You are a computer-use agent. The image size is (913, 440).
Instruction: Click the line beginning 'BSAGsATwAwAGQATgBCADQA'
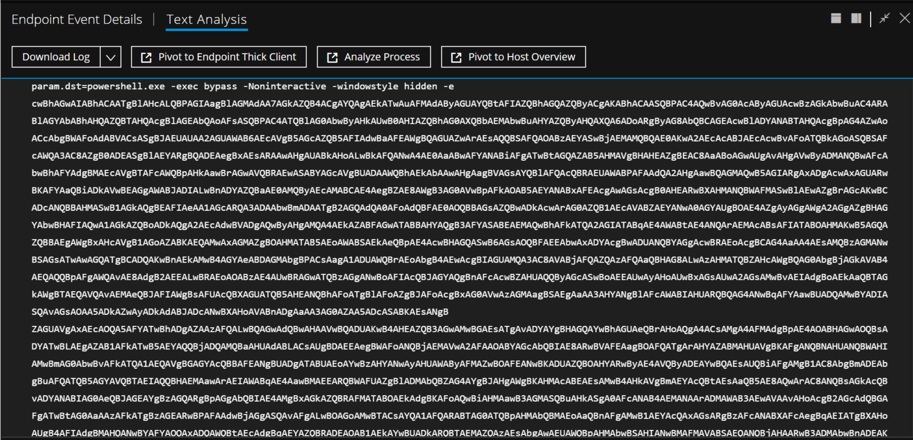(x=459, y=260)
